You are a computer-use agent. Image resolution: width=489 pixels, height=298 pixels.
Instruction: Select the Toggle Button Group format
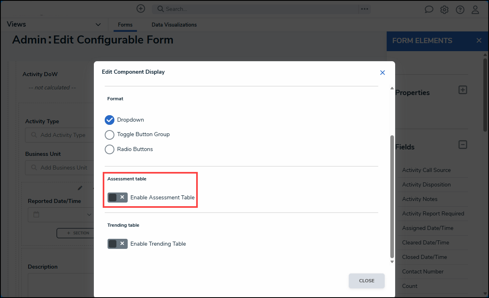point(110,135)
